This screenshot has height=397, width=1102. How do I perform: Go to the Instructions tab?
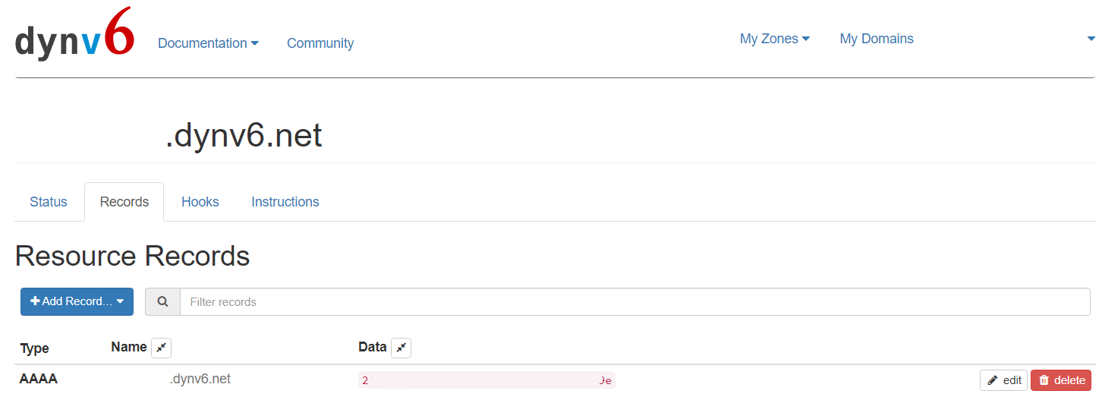click(x=285, y=202)
